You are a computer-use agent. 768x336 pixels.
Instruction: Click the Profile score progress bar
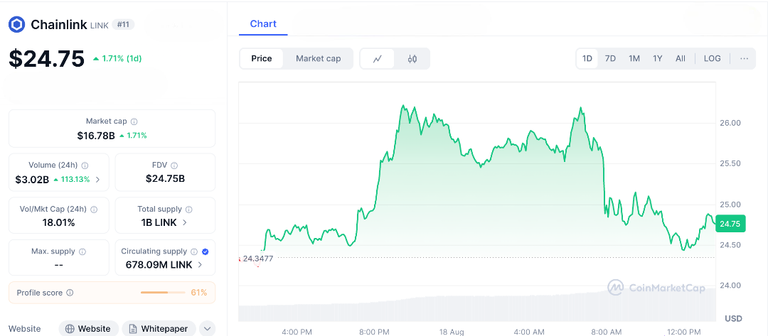(x=163, y=293)
